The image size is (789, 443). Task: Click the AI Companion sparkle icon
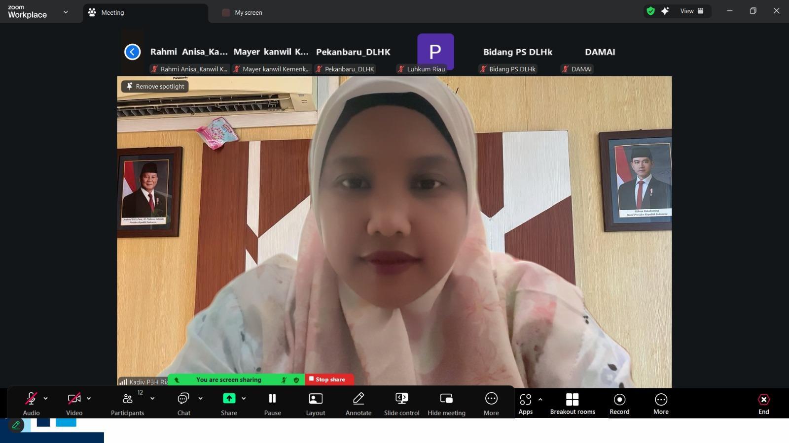click(x=665, y=11)
